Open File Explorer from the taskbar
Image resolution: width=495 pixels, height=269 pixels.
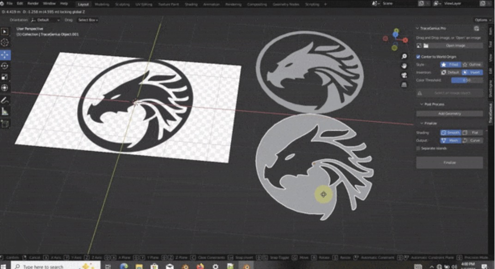(139, 266)
